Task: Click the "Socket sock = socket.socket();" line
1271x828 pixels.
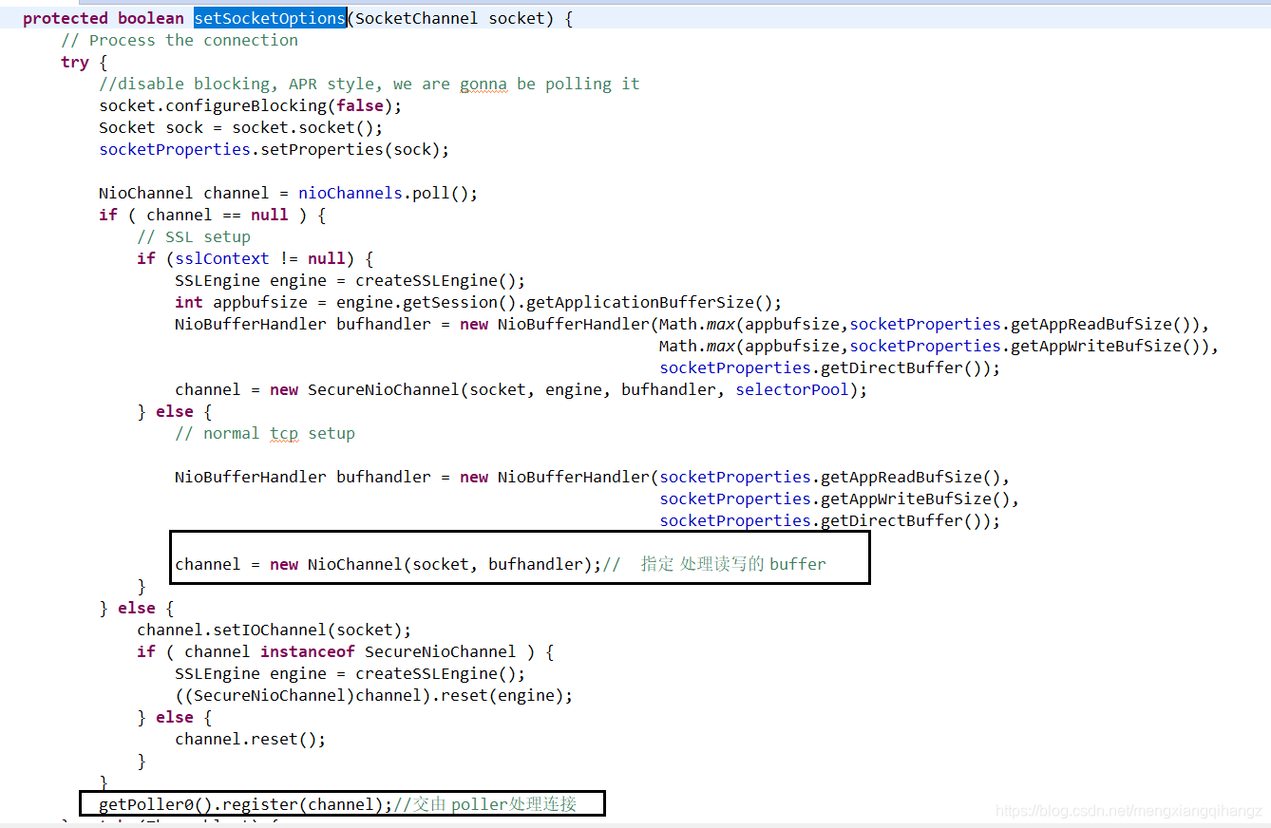Action: 241,127
